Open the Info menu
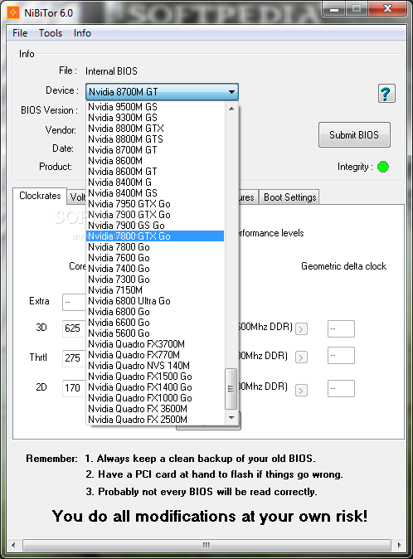Viewport: 413px width, 559px height. click(82, 33)
